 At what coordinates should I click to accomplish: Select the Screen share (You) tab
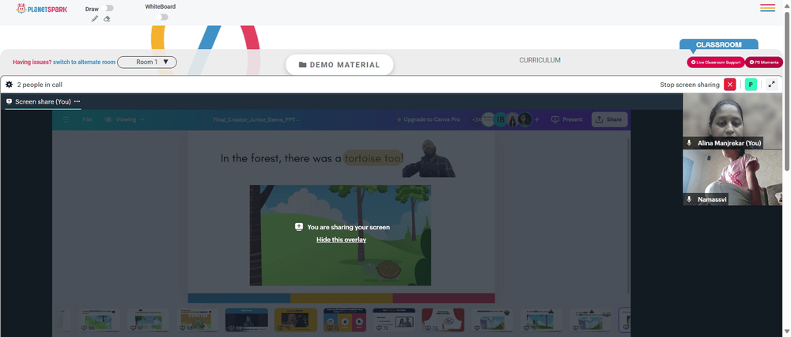pos(43,101)
